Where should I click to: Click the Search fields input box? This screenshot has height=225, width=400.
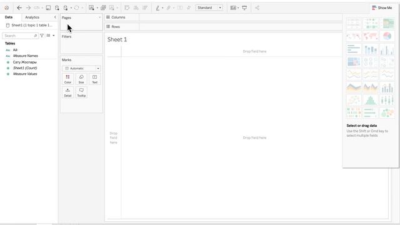click(x=21, y=36)
